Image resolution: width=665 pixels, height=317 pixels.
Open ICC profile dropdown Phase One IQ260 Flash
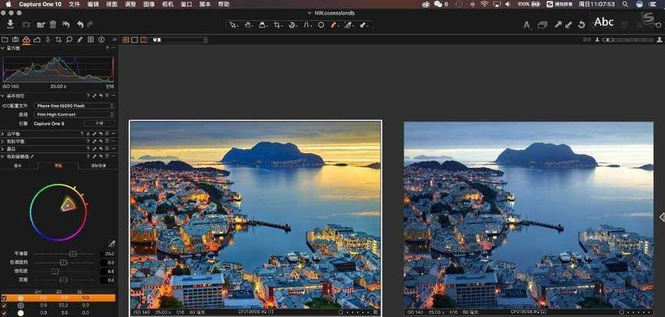pyautogui.click(x=74, y=105)
